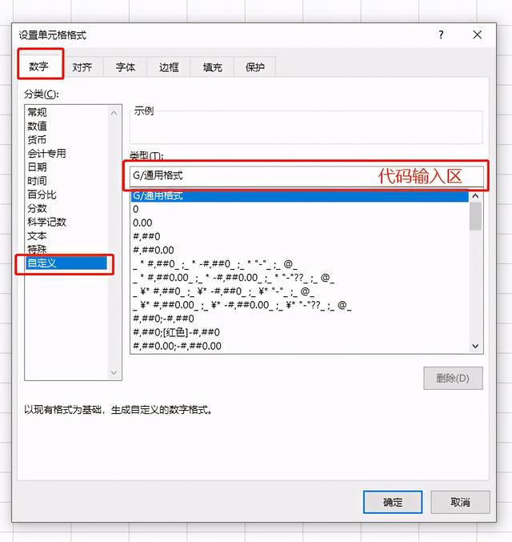This screenshot has width=512, height=542.
Task: Select 货币 in the category list
Action: [37, 139]
